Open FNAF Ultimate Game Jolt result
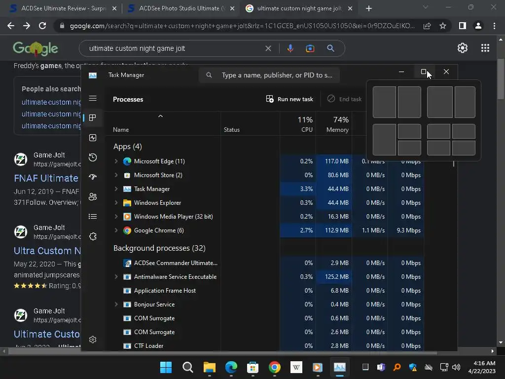 pos(47,178)
